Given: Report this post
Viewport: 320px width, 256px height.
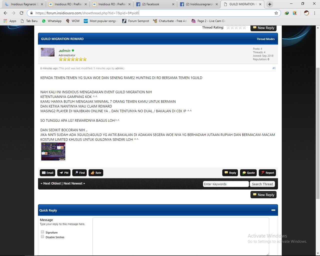Looking at the screenshot, I should pyautogui.click(x=267, y=173).
